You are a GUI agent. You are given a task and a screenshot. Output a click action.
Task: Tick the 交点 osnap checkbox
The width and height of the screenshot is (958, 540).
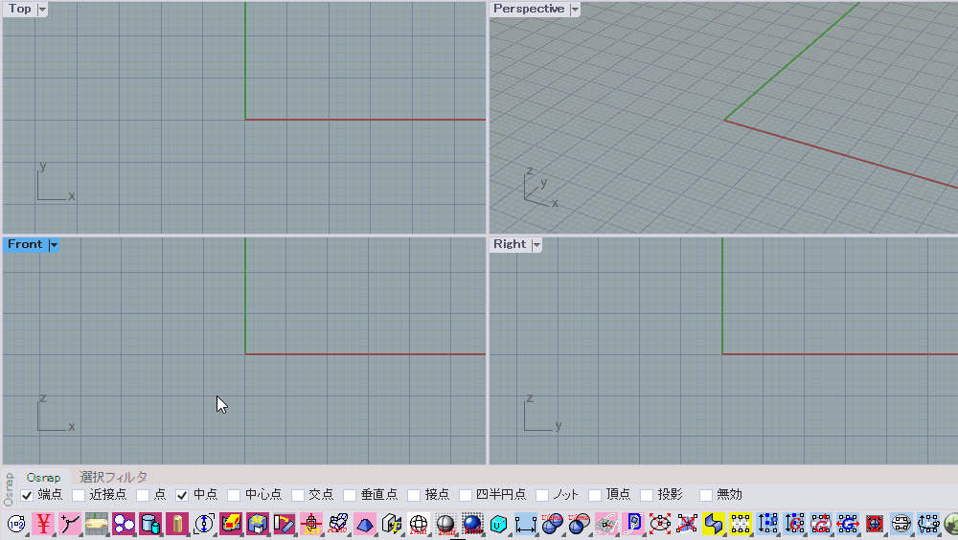(x=298, y=495)
